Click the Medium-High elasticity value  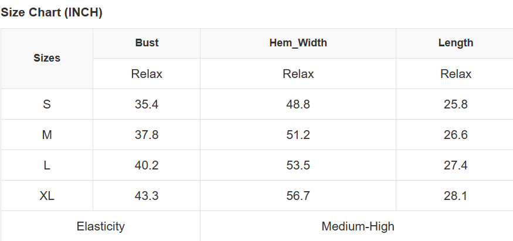[x=358, y=226]
